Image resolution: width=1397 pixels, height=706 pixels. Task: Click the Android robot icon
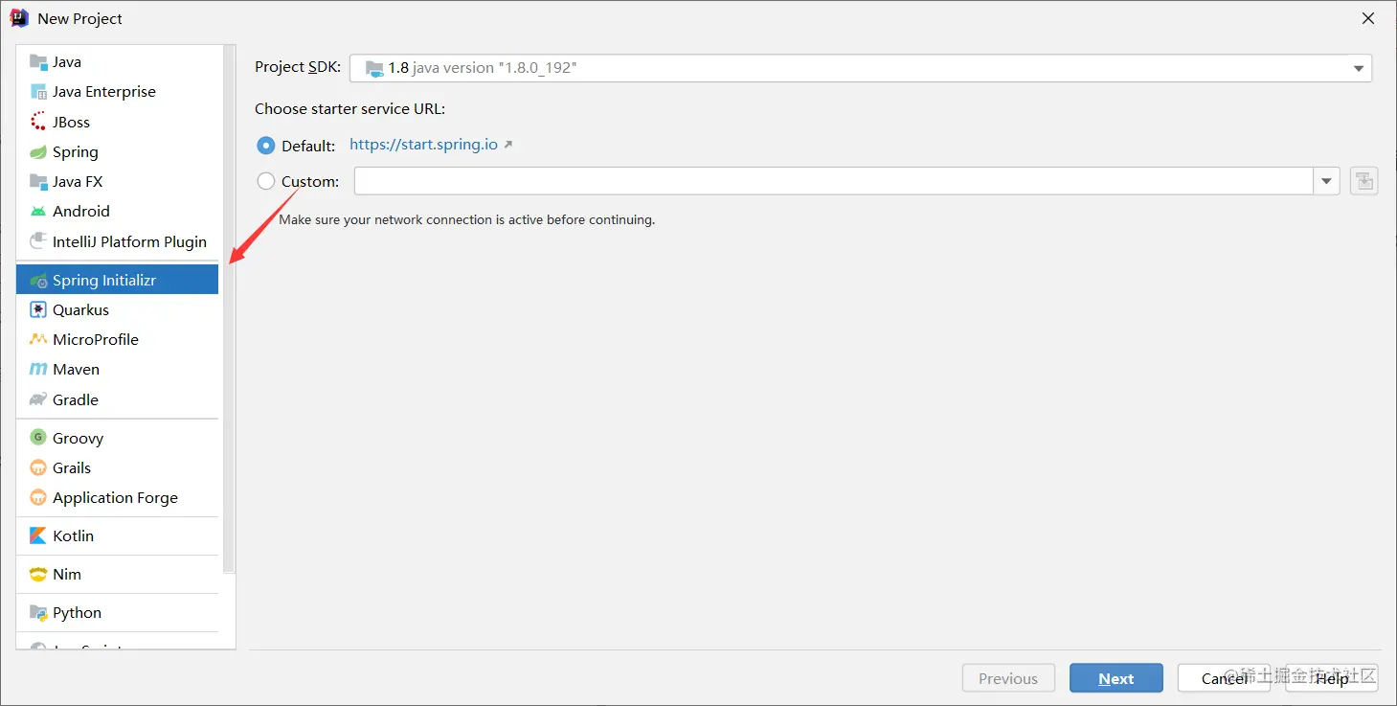[38, 212]
